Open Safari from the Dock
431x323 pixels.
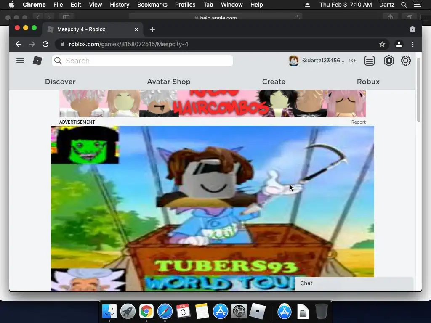(x=165, y=311)
